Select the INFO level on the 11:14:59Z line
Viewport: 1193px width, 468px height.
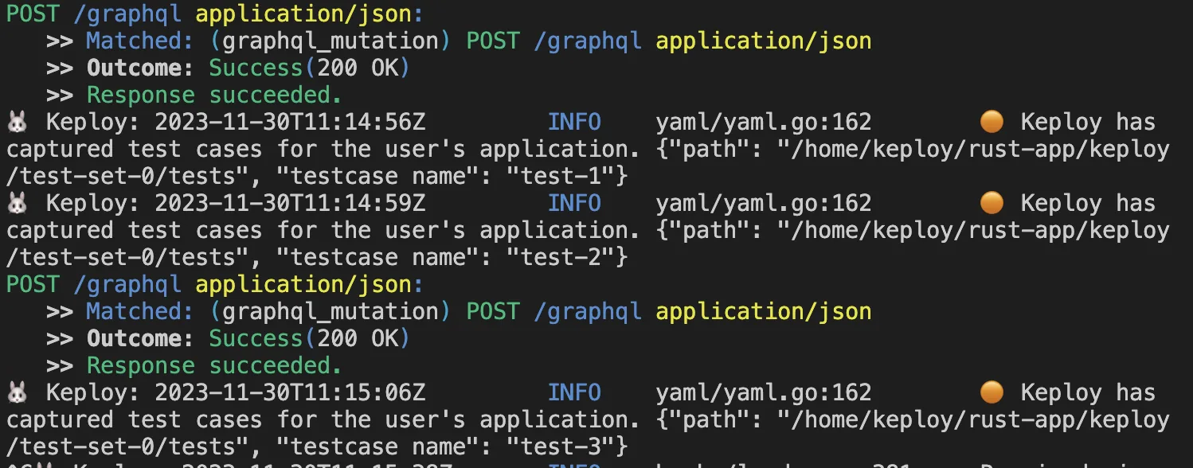point(574,204)
